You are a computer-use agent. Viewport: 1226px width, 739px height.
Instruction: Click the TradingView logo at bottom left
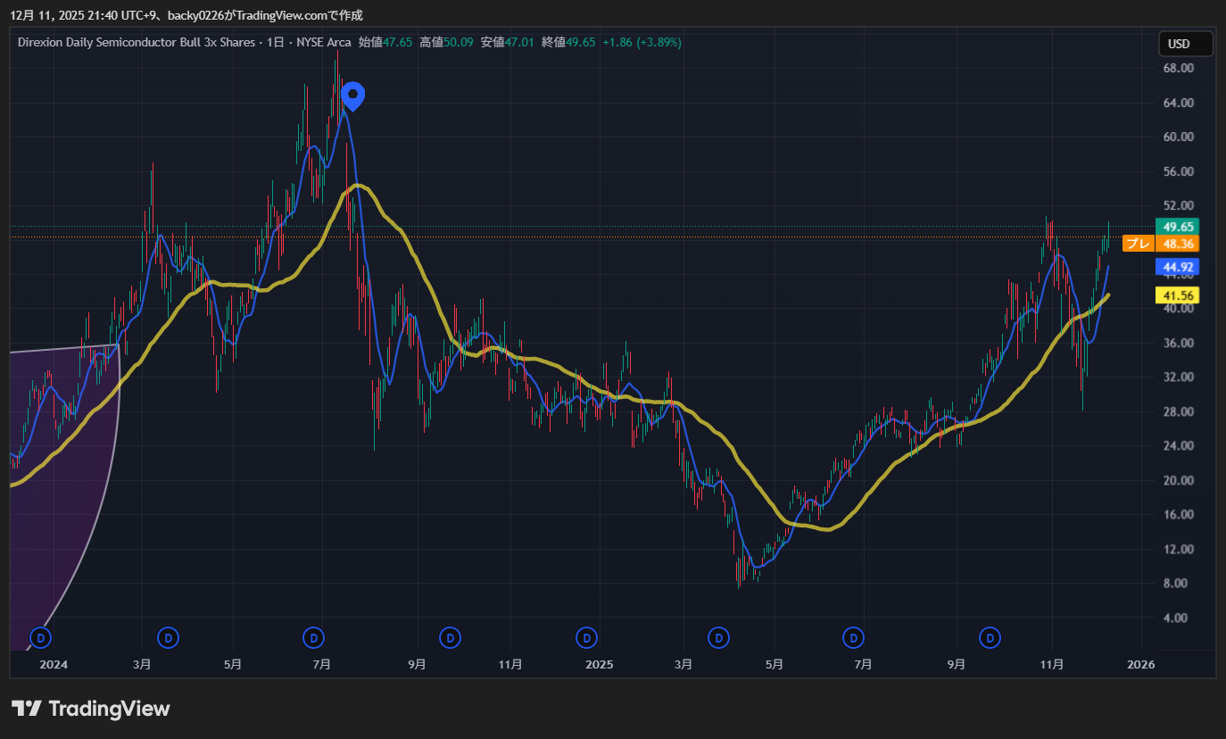tap(90, 709)
